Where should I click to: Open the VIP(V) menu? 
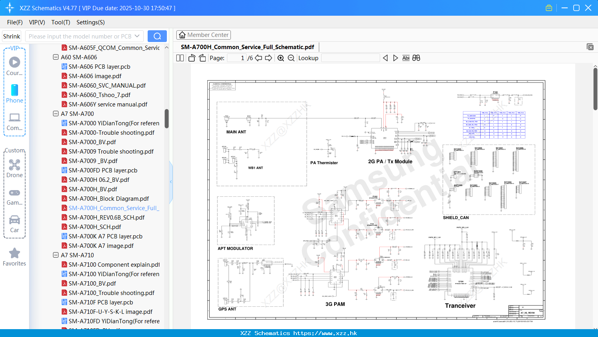[37, 22]
